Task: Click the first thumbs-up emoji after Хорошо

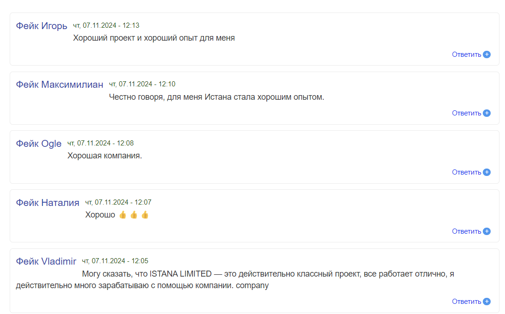Action: click(x=123, y=215)
